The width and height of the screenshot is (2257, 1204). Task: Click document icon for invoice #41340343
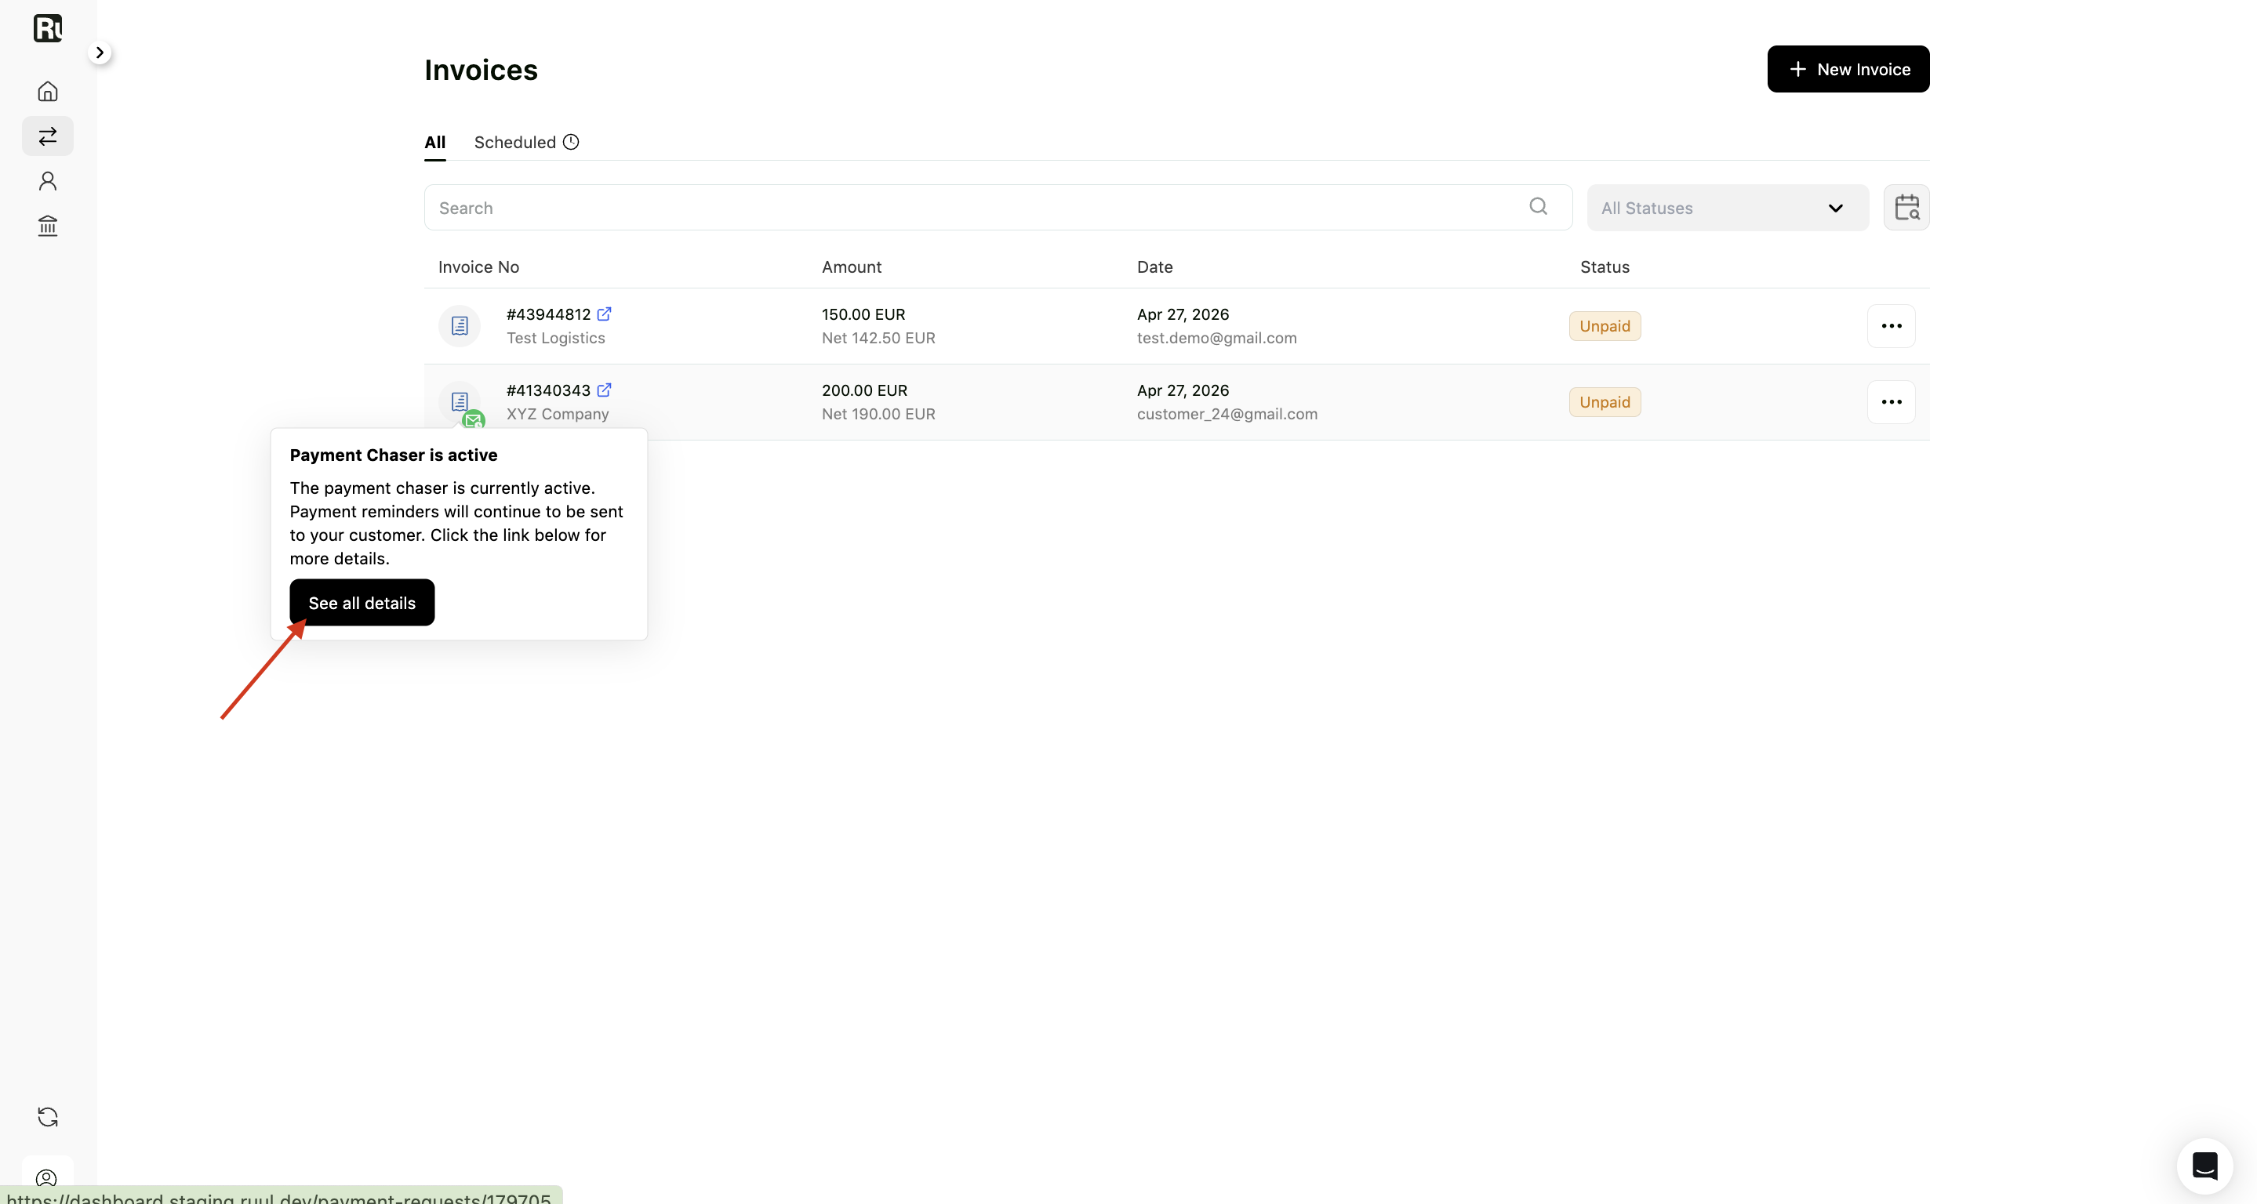(x=459, y=401)
